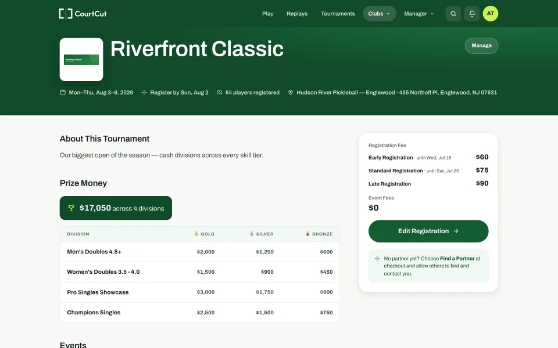Click the players icon beside 64 players registered
This screenshot has height=348, width=558.
point(219,92)
